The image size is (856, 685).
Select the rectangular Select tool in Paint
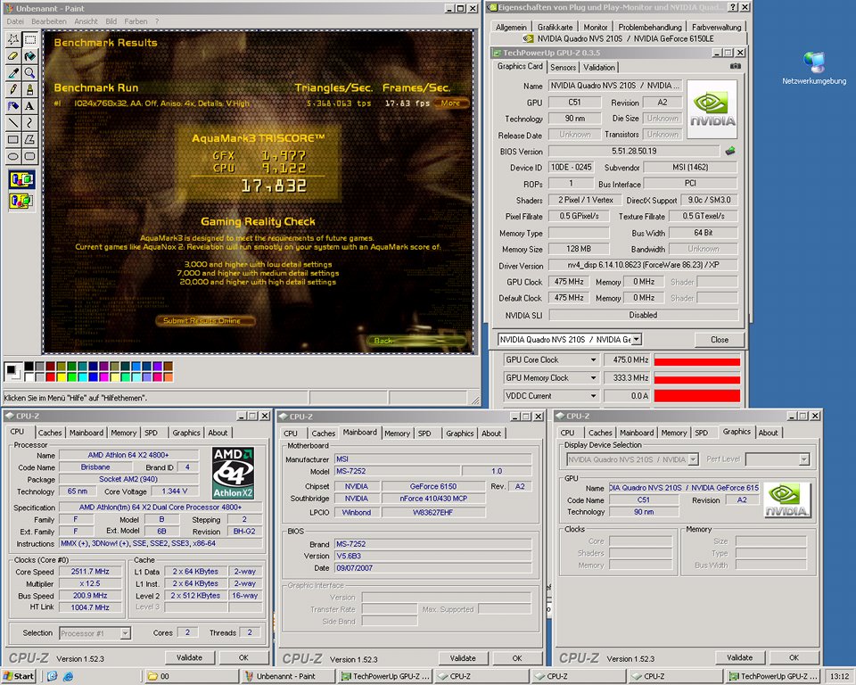[x=30, y=39]
